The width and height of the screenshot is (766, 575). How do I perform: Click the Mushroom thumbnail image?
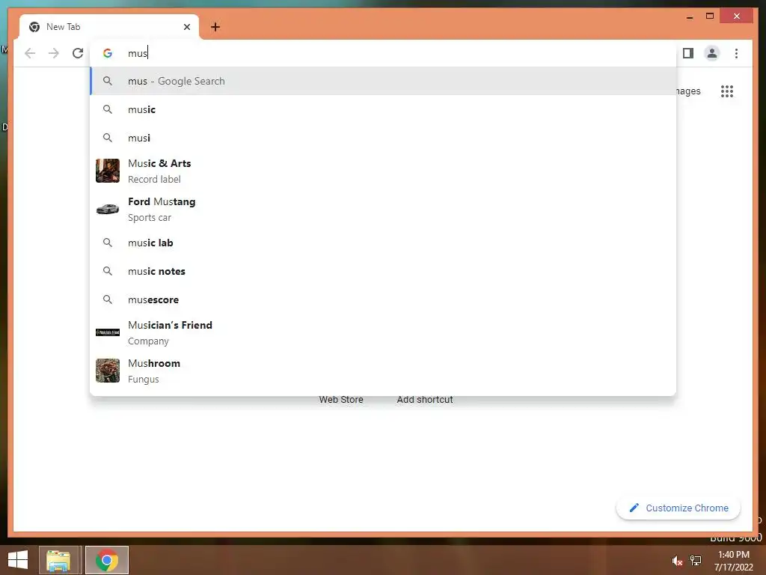(108, 371)
